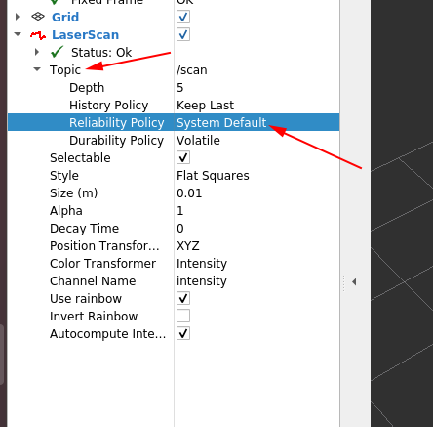Select the Durability Policy label
433x427 pixels.
(116, 141)
